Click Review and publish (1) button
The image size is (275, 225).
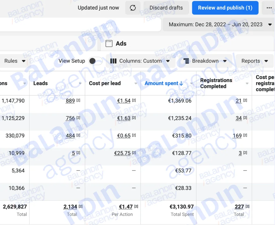(225, 8)
